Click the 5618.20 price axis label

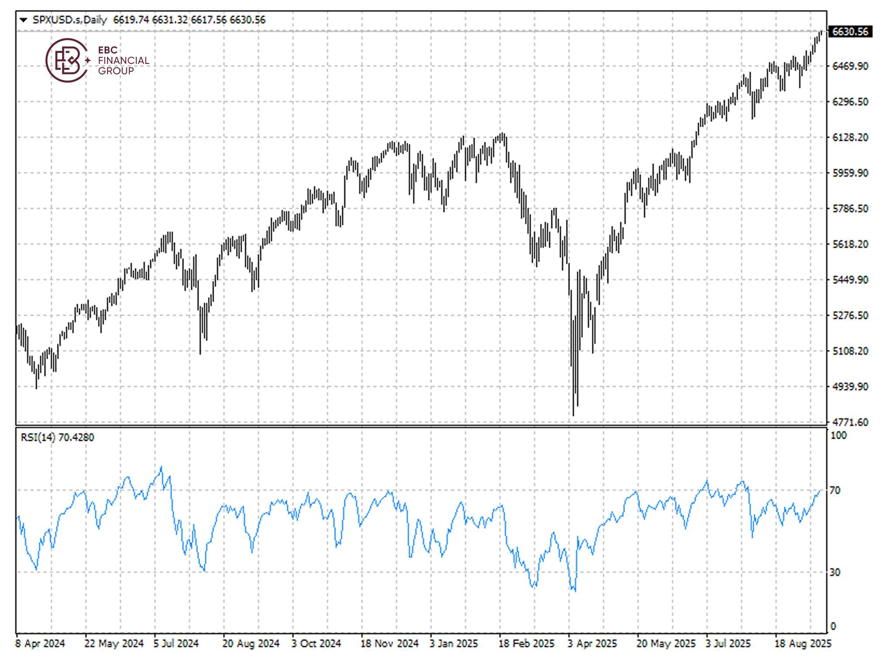click(x=850, y=244)
